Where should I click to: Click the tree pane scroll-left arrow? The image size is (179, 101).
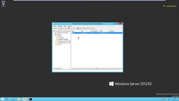click(x=53, y=68)
